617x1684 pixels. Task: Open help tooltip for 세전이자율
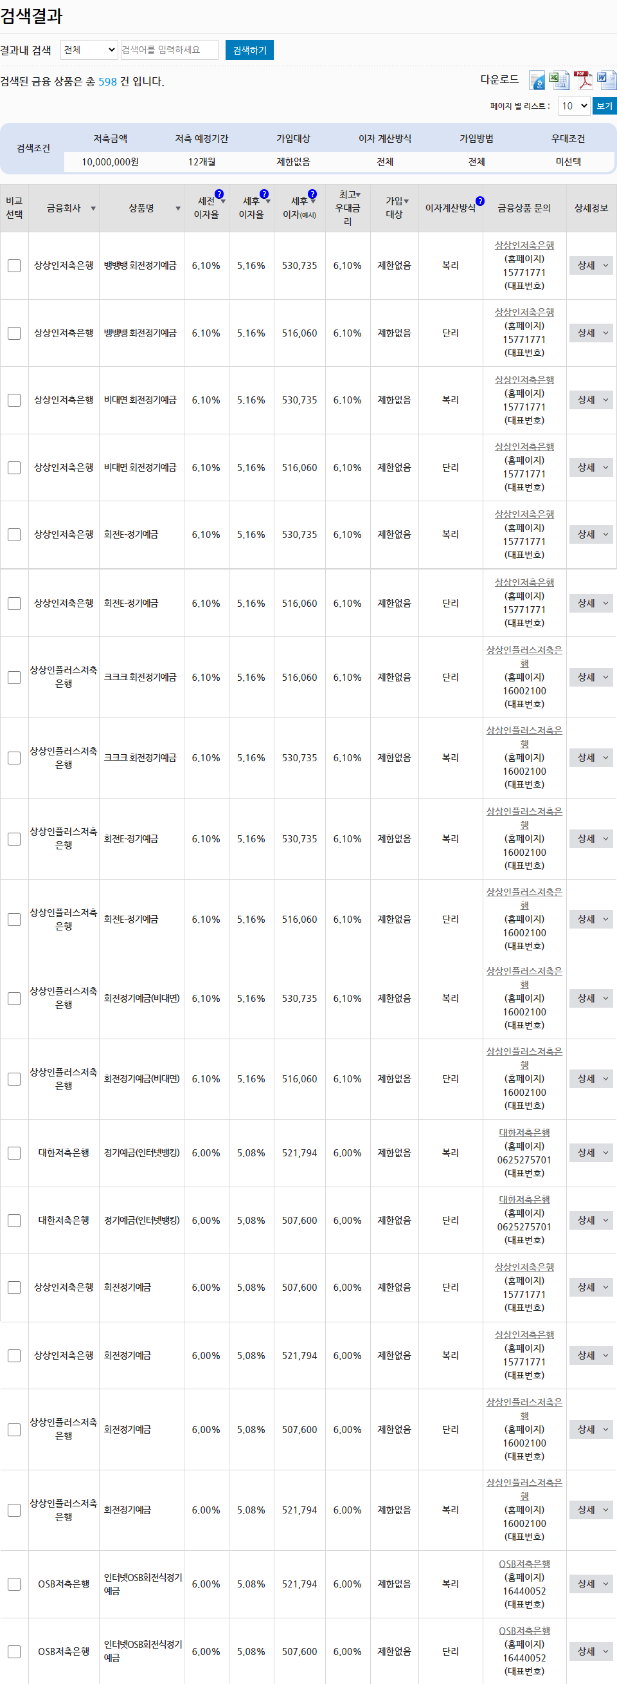coord(220,194)
